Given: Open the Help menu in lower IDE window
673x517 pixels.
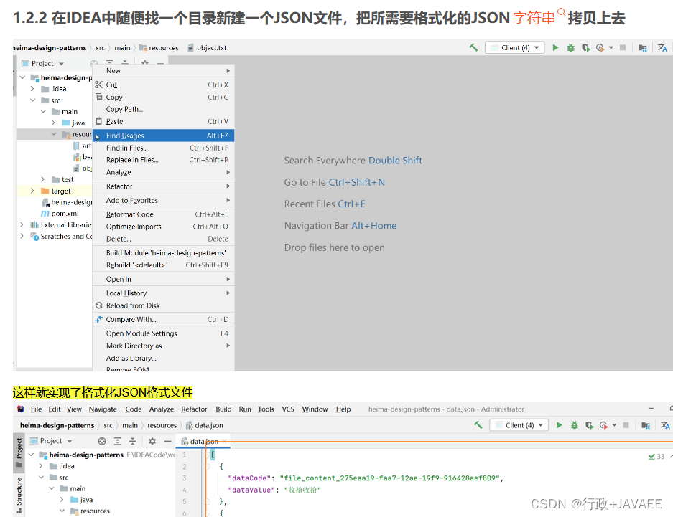Looking at the screenshot, I should (x=343, y=409).
